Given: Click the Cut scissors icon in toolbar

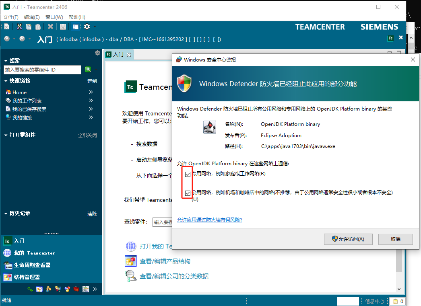Looking at the screenshot, I should [19, 27].
